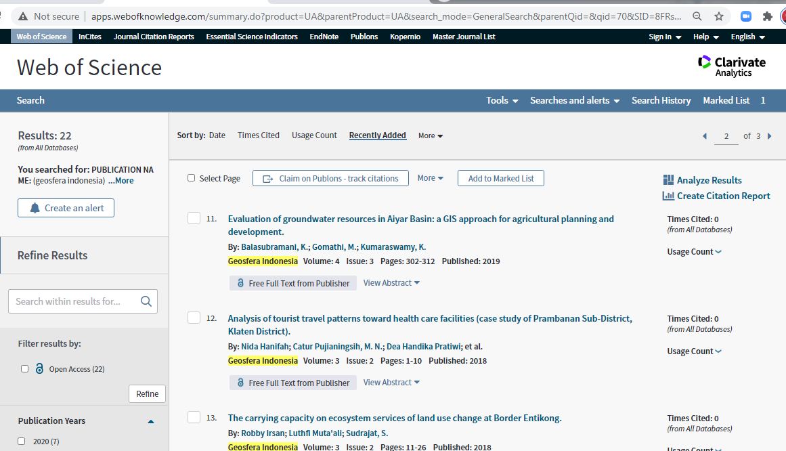Open Master Journal List tab
This screenshot has height=451, width=786.
464,37
